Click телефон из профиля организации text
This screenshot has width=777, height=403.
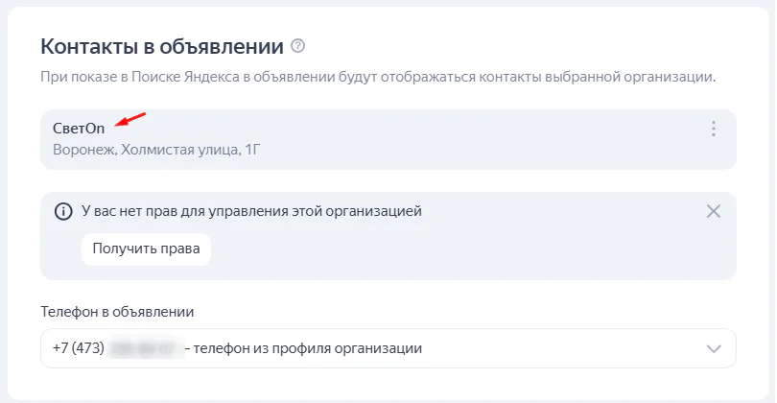tap(308, 348)
